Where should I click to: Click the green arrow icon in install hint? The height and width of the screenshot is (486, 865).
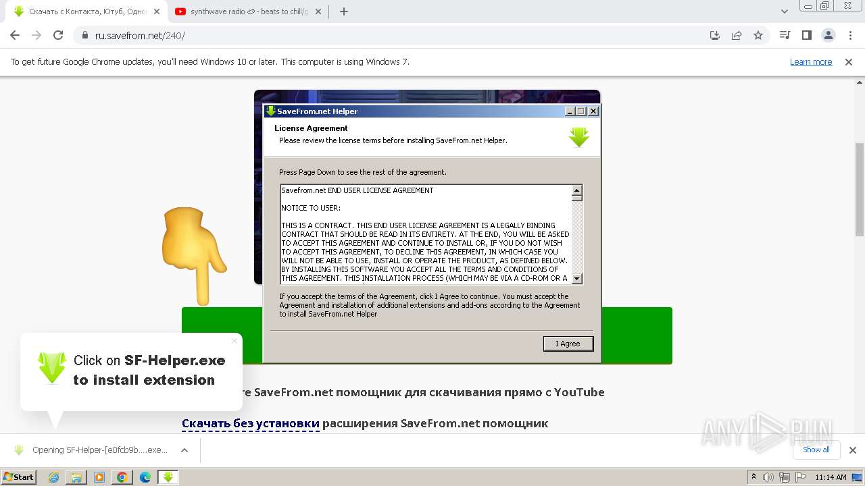pos(52,368)
